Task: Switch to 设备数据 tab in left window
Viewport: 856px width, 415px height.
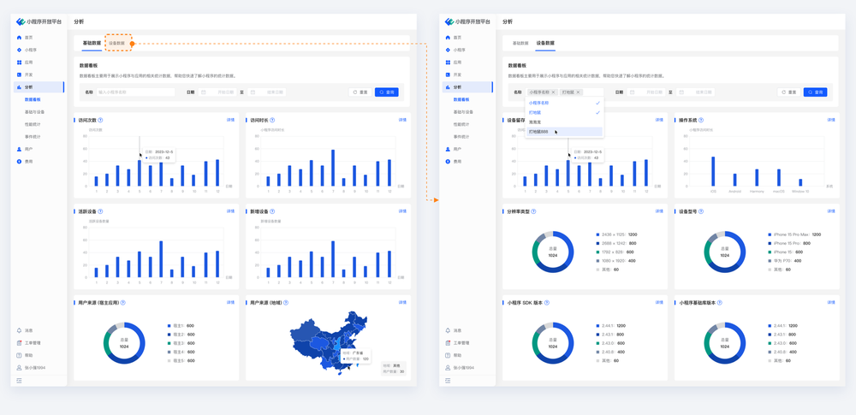Action: point(117,43)
